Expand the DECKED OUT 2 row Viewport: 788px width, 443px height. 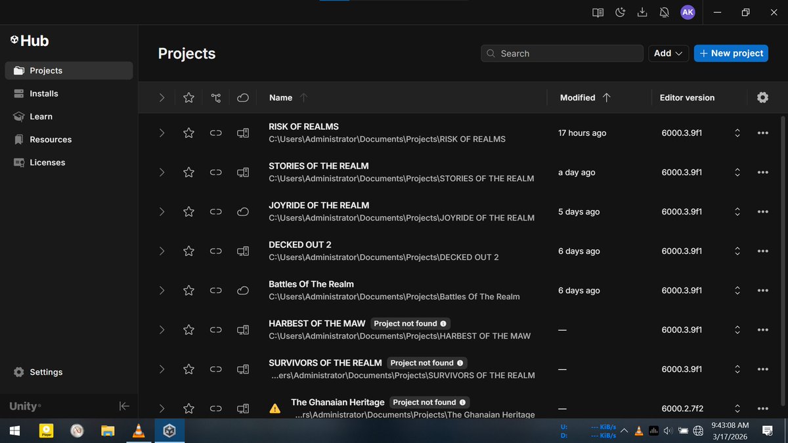tap(162, 251)
